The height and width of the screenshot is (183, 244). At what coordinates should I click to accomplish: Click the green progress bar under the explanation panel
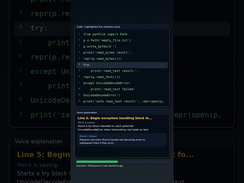[97, 162]
